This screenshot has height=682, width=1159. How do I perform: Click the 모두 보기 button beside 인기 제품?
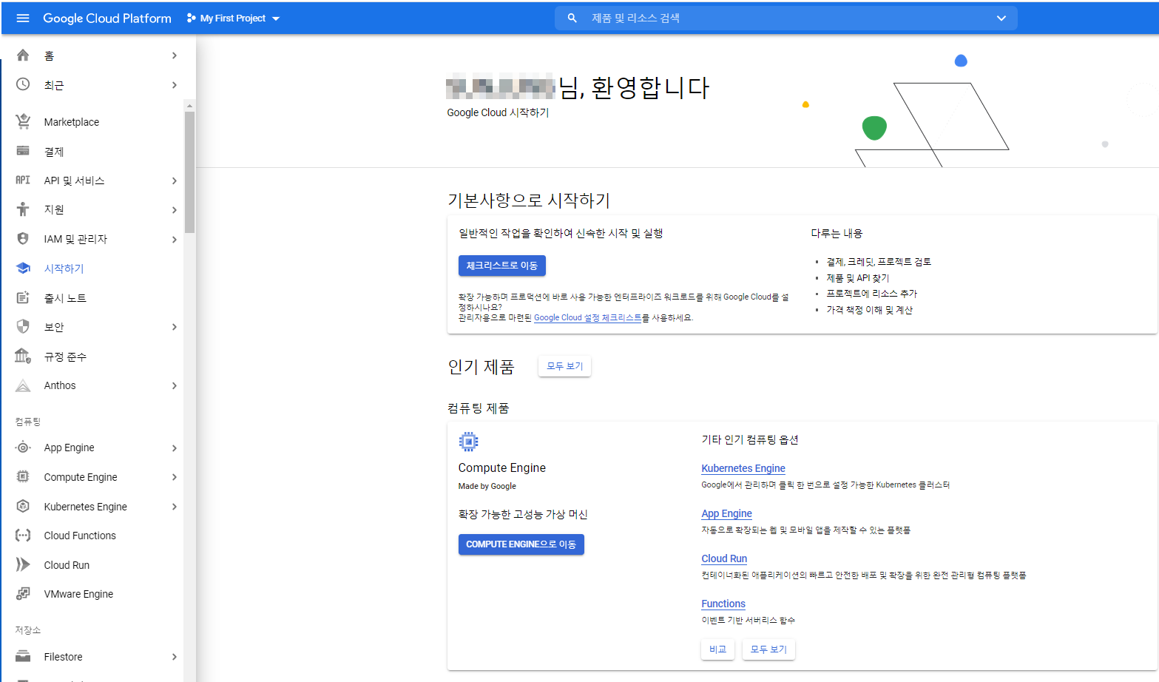click(564, 366)
